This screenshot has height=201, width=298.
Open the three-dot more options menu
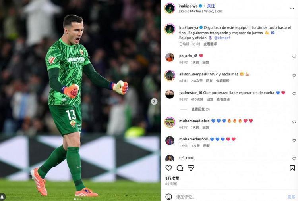[x=292, y=8]
